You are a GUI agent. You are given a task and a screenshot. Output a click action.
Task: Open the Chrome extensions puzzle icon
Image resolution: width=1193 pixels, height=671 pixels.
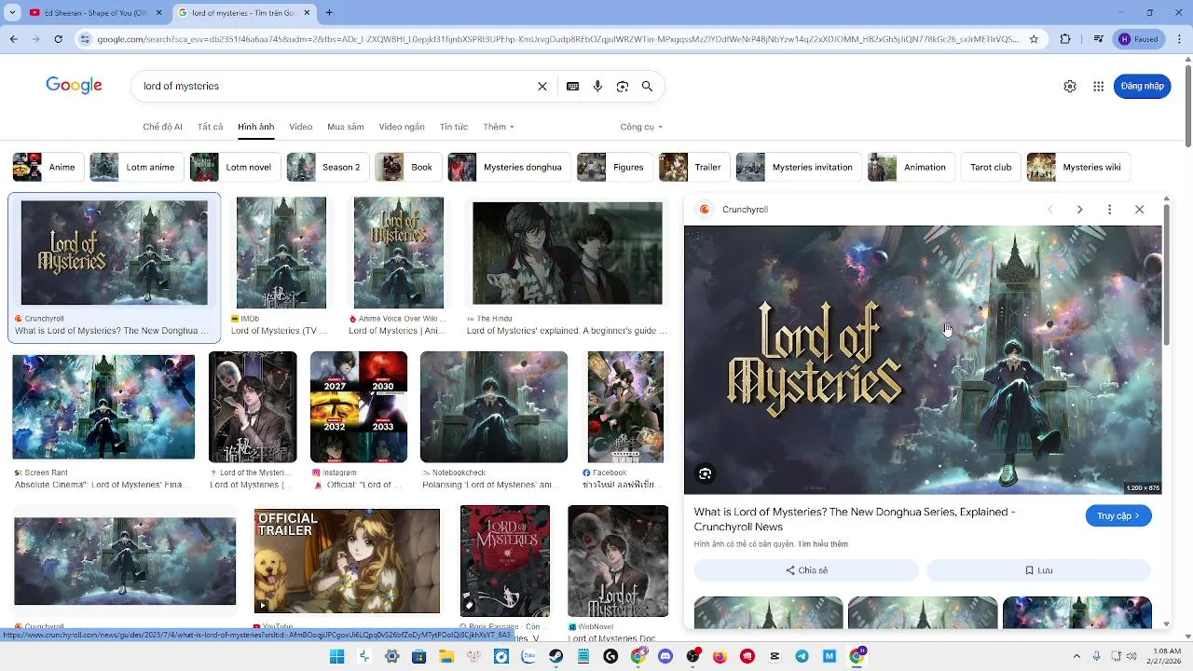click(1065, 39)
